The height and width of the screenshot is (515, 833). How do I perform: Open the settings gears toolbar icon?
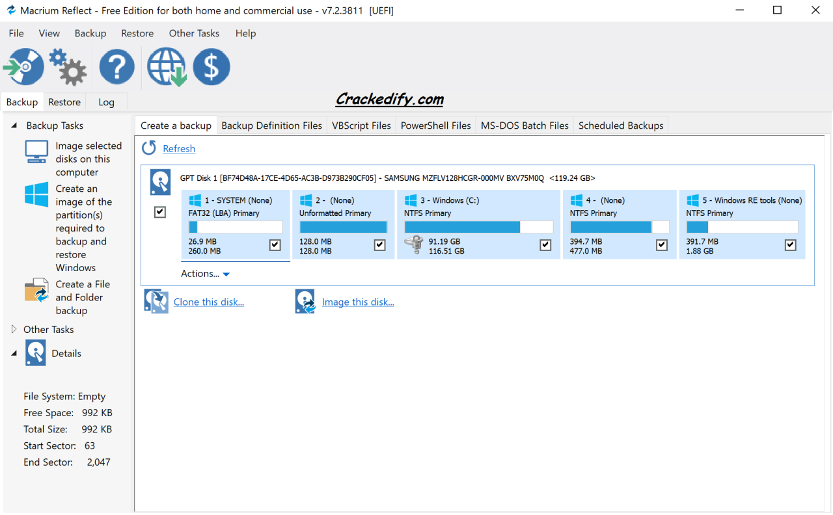[x=68, y=66]
